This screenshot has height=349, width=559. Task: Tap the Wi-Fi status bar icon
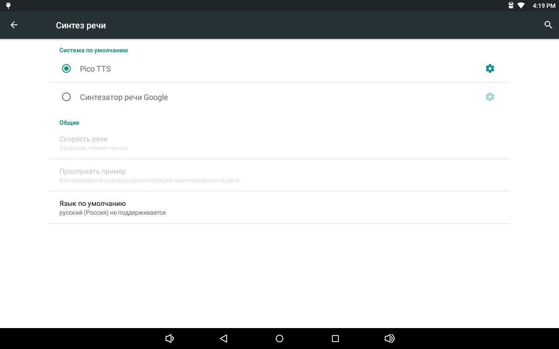point(521,6)
